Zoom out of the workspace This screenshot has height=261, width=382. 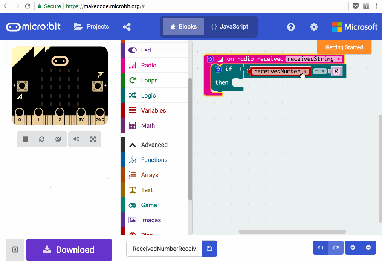pos(368,247)
